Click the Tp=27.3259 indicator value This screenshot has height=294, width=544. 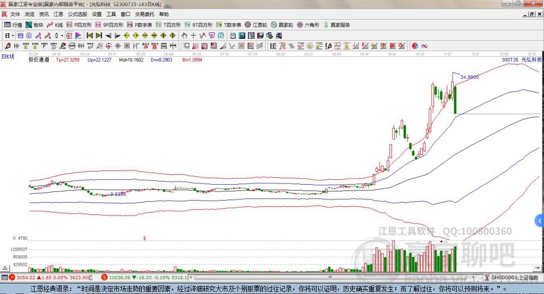[67, 59]
